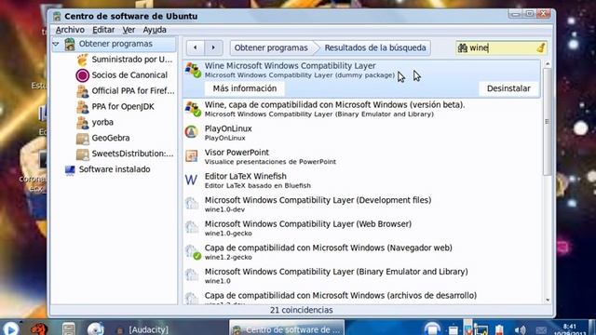The width and height of the screenshot is (596, 335).
Task: Select Capa de compatibilidad (Navegador web) result
Action: (x=361, y=252)
